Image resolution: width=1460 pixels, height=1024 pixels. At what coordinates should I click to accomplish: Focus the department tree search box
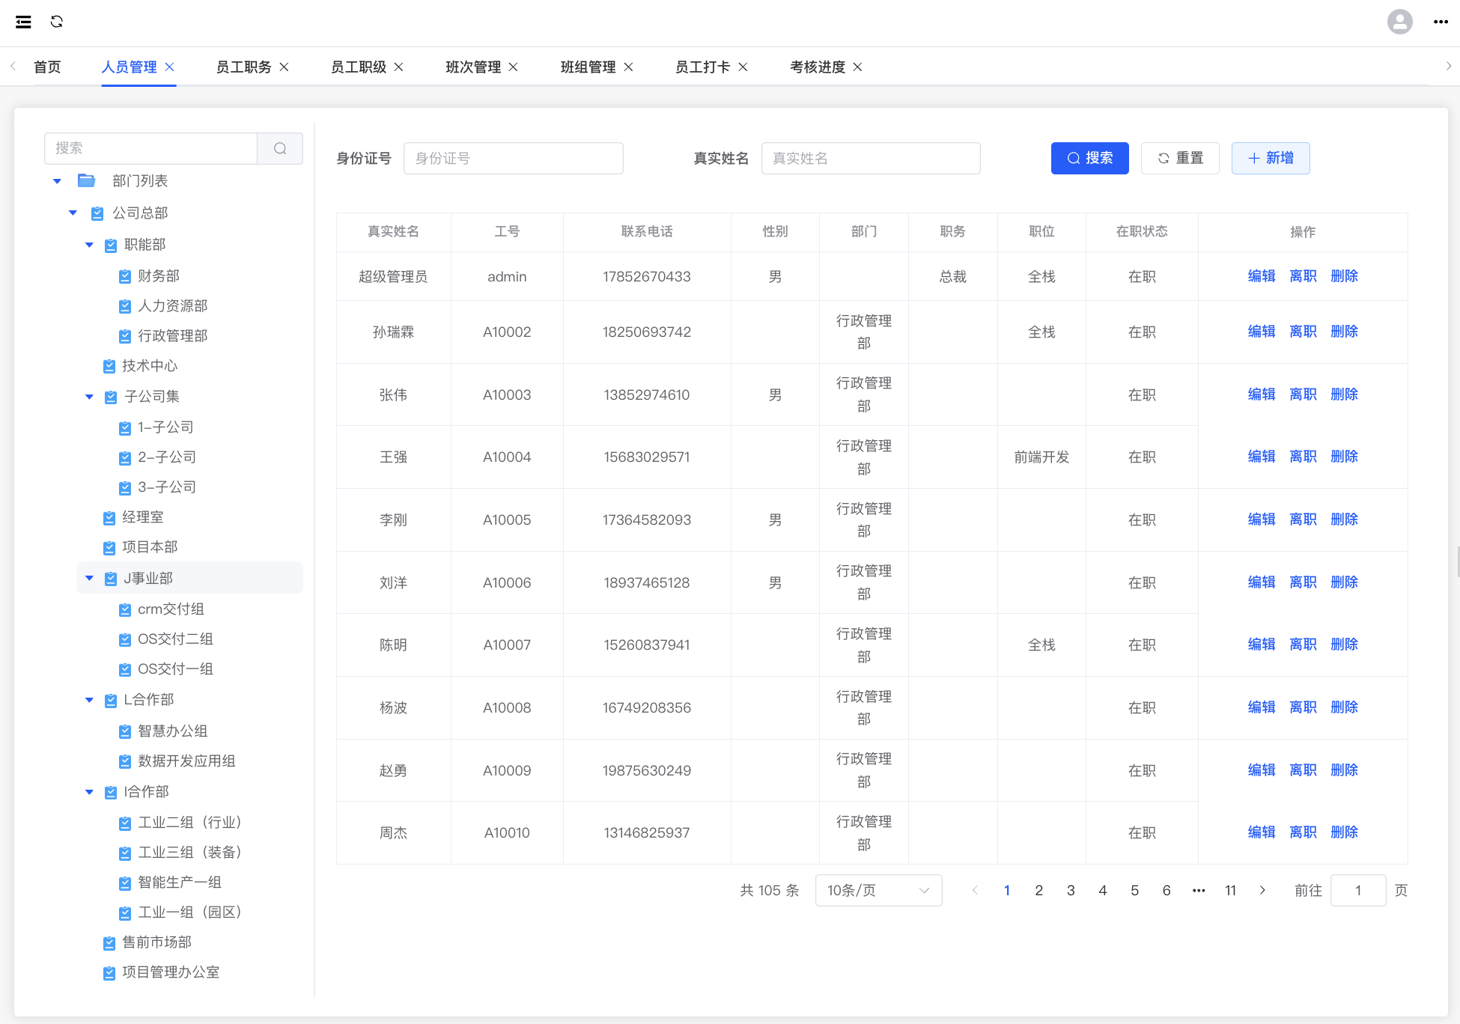tap(150, 148)
